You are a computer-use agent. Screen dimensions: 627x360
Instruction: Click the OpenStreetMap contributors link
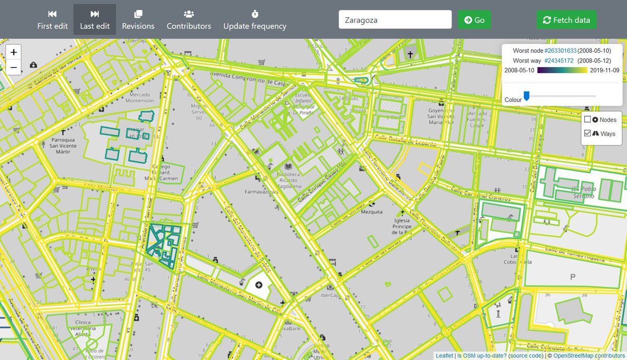(589, 356)
